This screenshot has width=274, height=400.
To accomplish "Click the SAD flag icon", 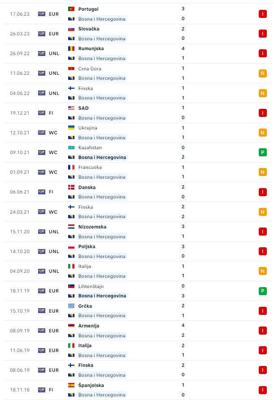I will [x=71, y=108].
